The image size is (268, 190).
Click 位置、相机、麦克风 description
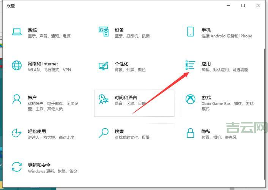pyautogui.click(x=219, y=138)
